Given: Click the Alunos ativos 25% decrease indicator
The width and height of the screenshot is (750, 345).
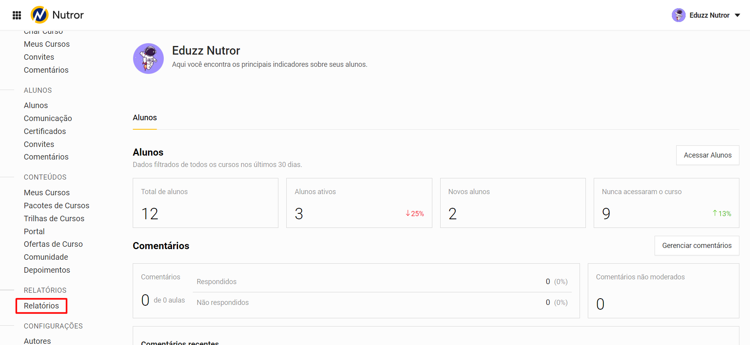Looking at the screenshot, I should [x=415, y=213].
